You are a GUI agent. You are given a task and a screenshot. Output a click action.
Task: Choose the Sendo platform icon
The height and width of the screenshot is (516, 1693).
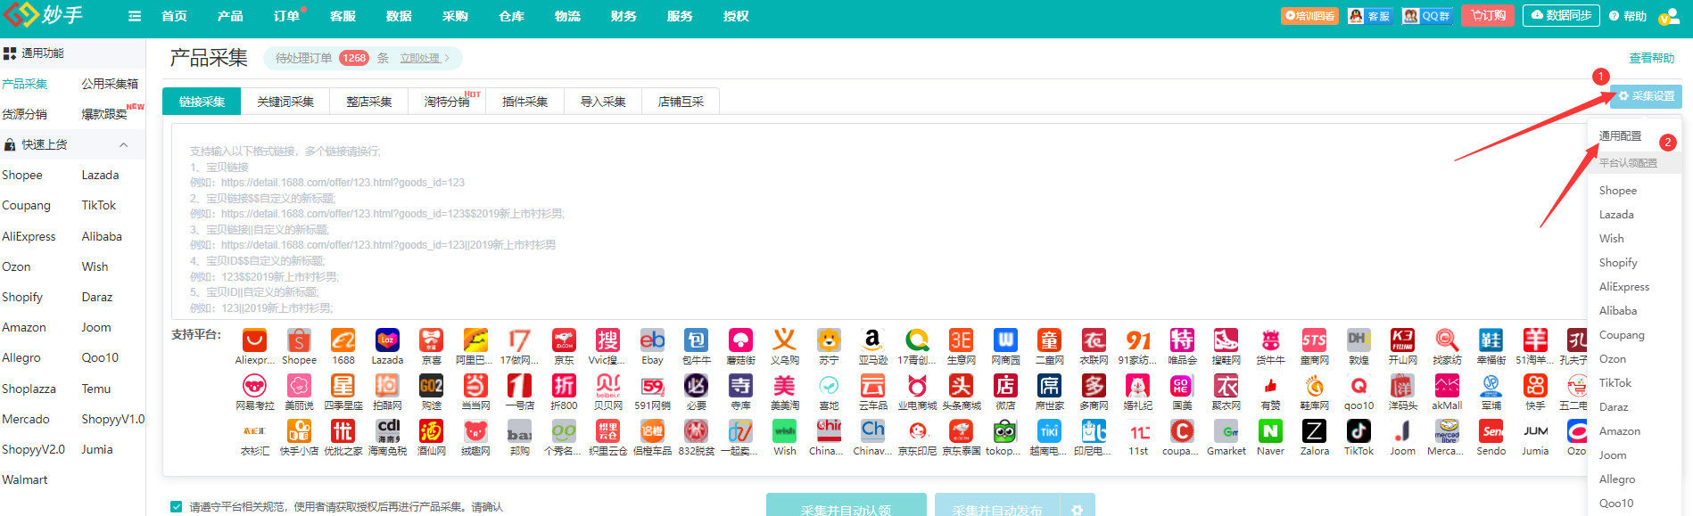[x=1491, y=431]
